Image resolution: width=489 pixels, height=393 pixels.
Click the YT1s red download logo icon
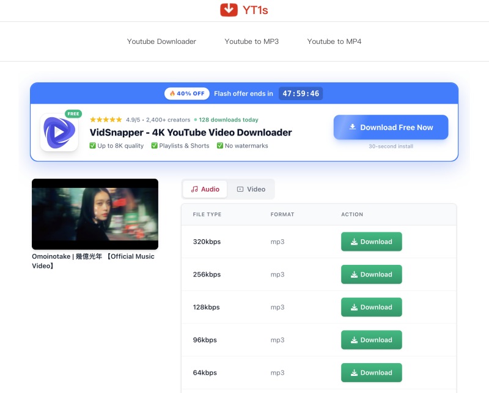coord(229,10)
